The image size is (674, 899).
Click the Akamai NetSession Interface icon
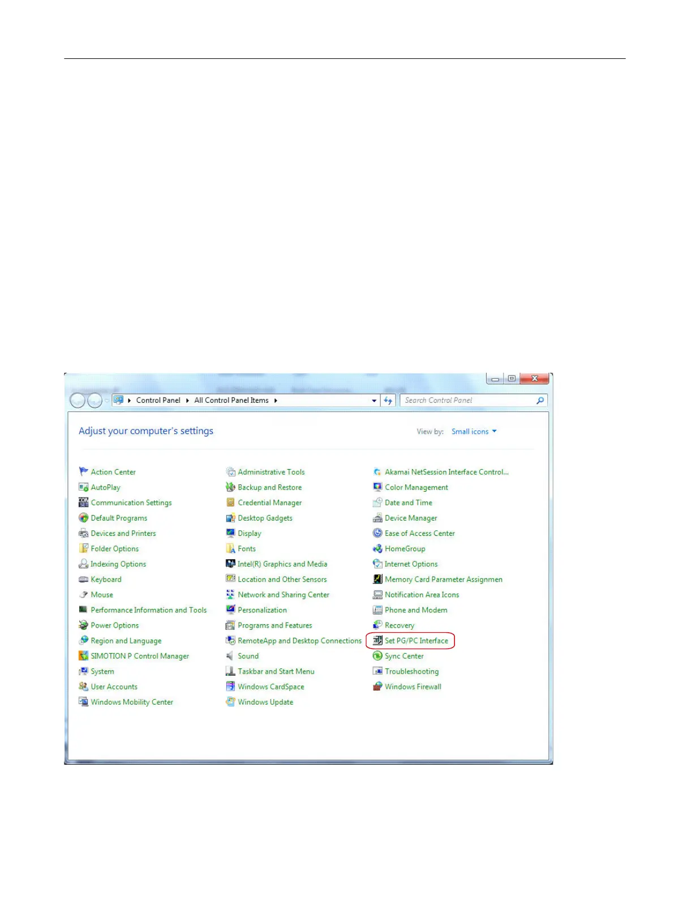point(377,471)
